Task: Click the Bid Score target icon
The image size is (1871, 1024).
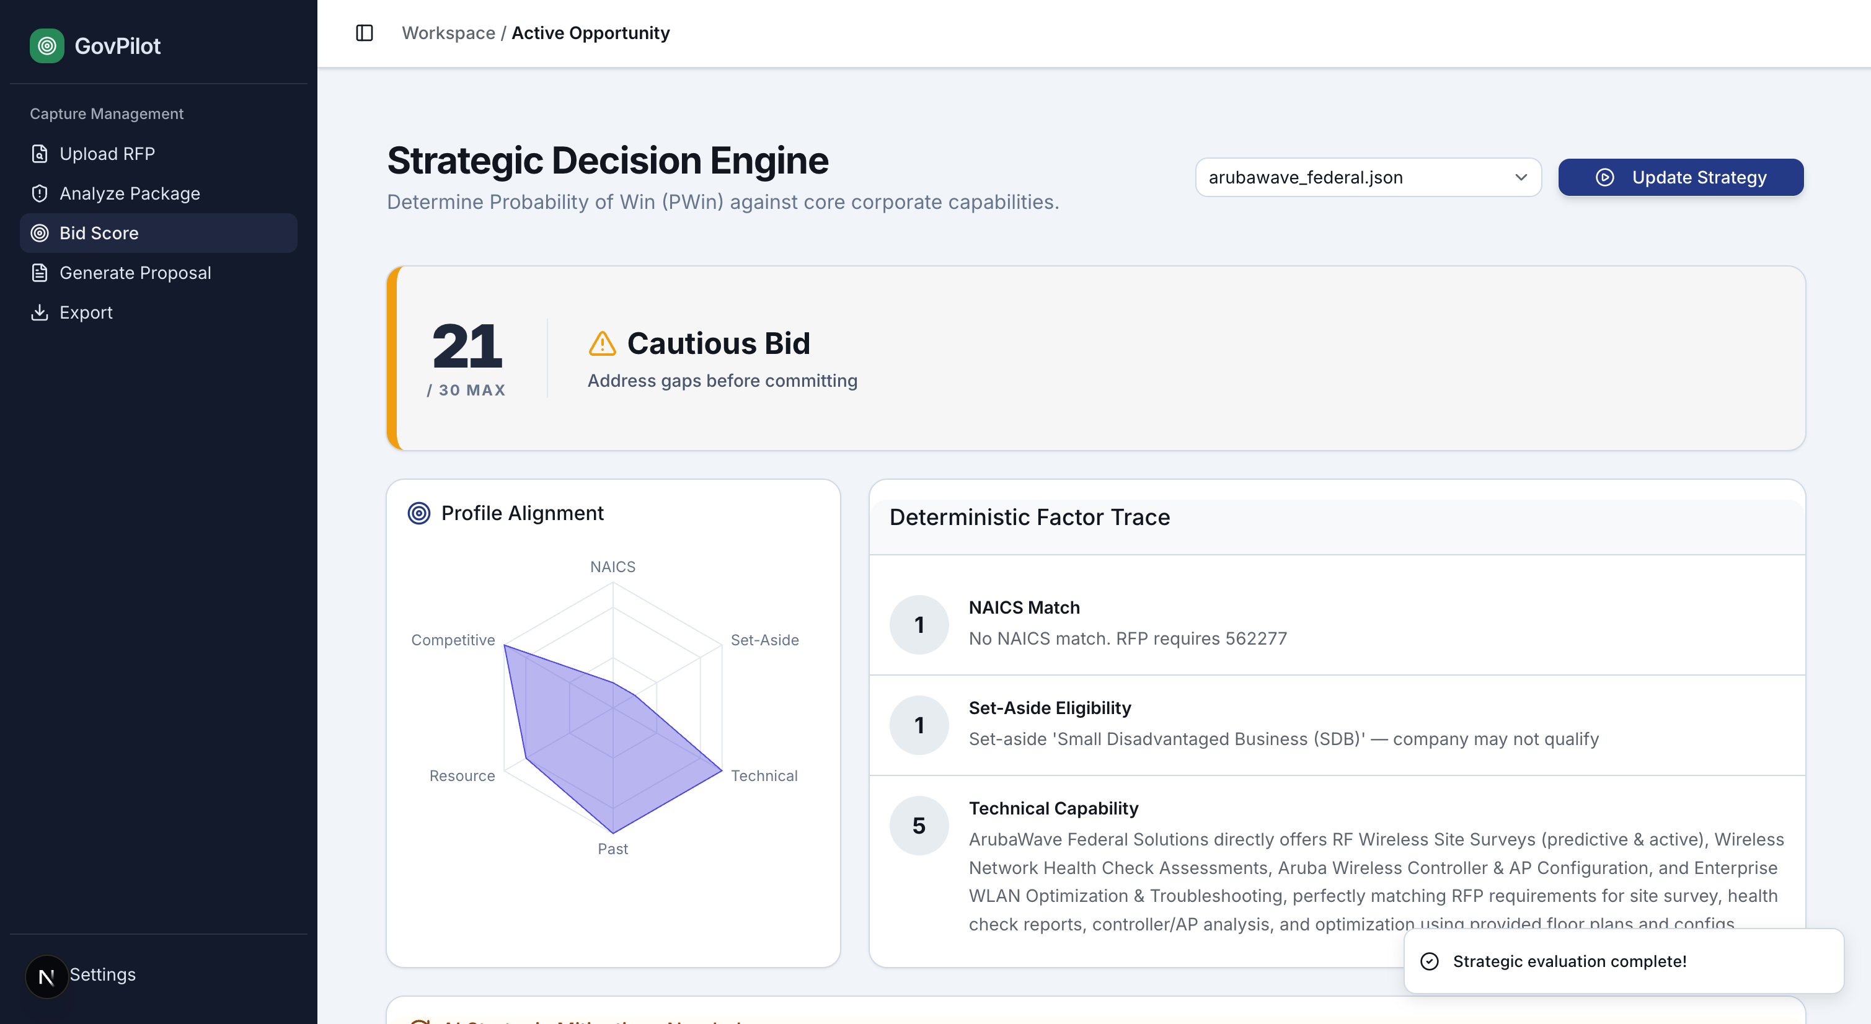Action: tap(40, 233)
